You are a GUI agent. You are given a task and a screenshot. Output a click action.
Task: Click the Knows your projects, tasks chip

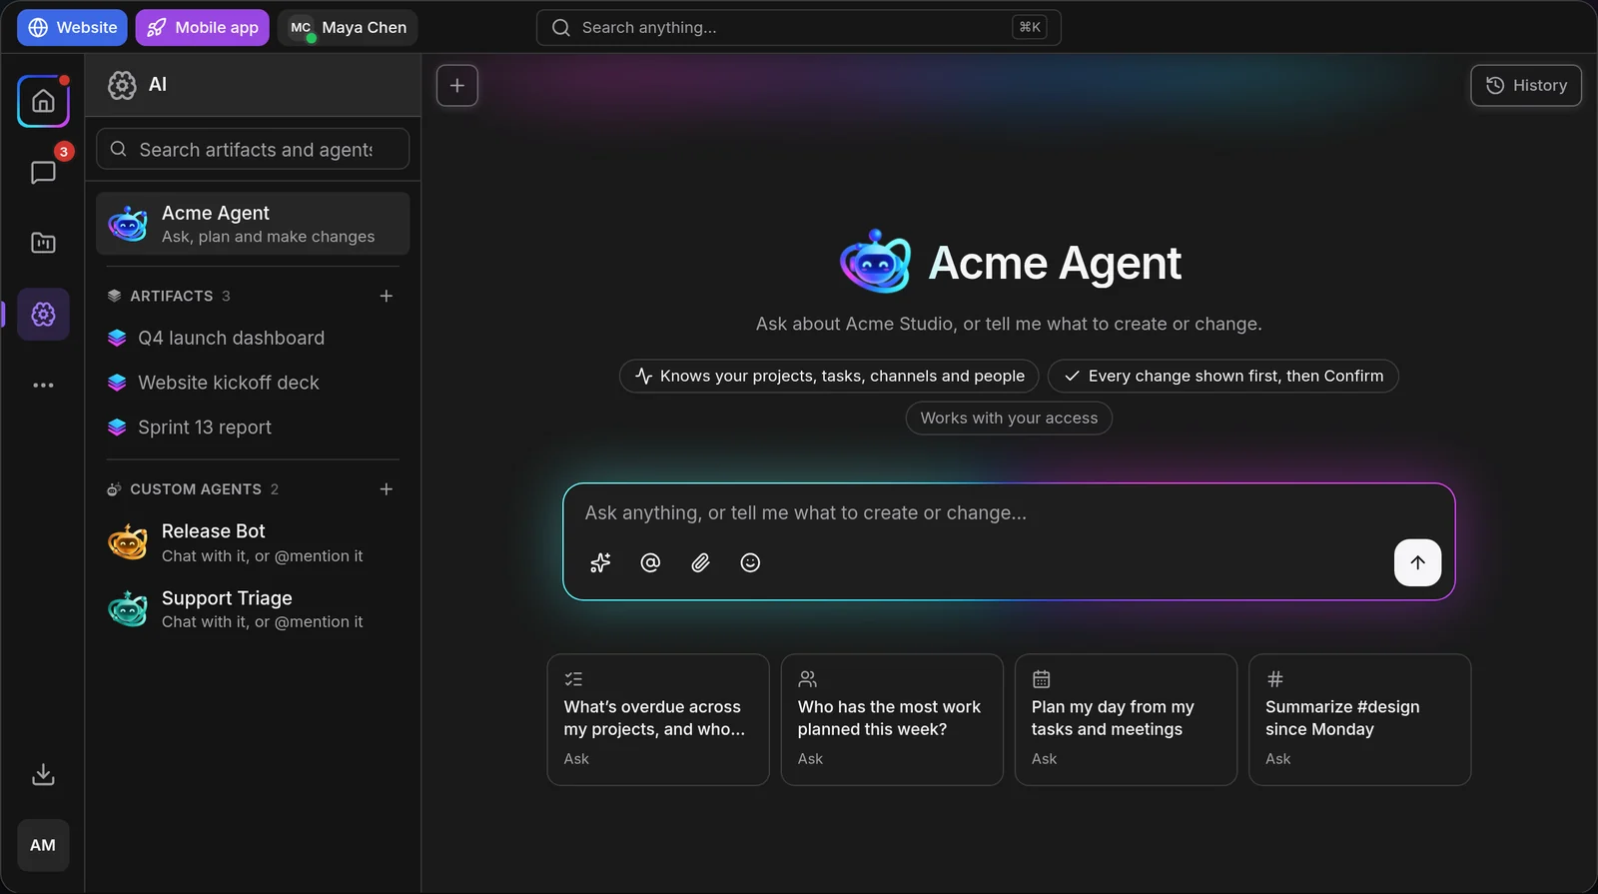coord(829,376)
